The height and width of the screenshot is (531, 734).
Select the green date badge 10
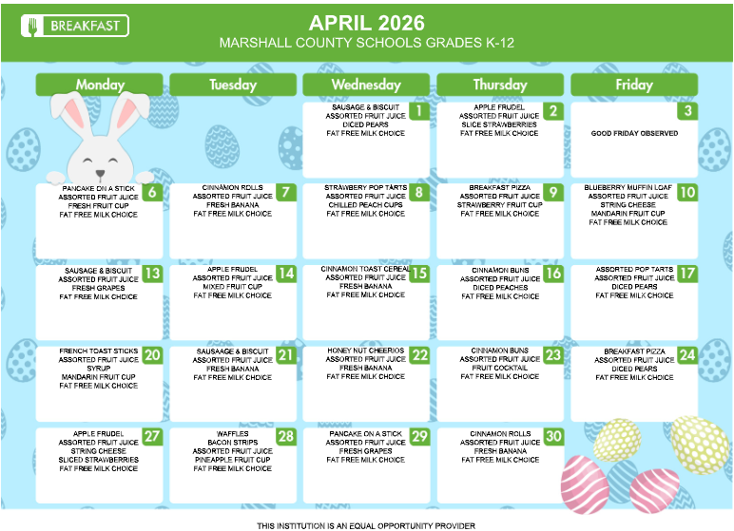pos(686,192)
